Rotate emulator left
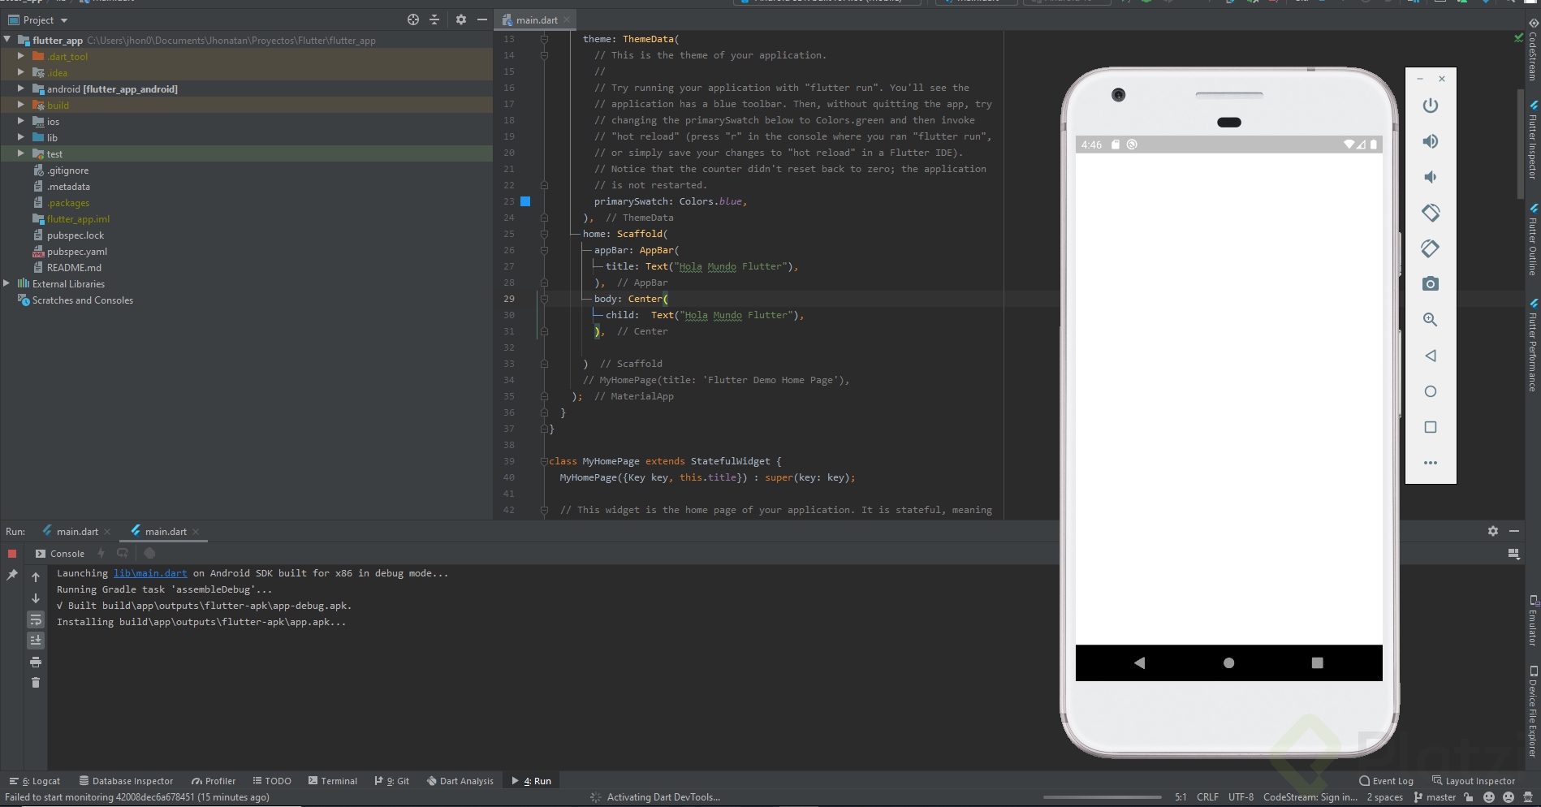 coord(1431,213)
